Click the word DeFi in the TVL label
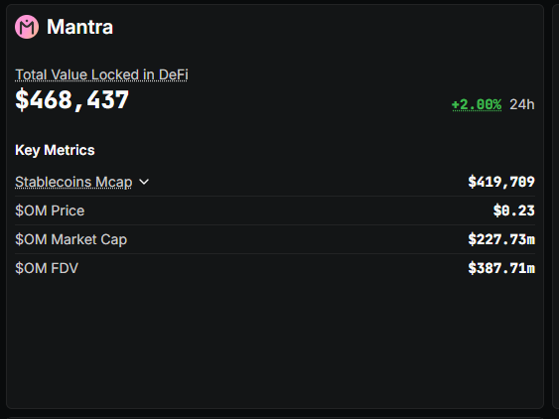The height and width of the screenshot is (419, 559). point(174,74)
